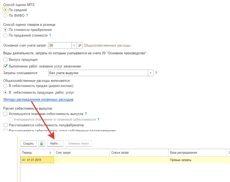Open the account 26 selection form icon
230x182 pixels.
coord(80,46)
